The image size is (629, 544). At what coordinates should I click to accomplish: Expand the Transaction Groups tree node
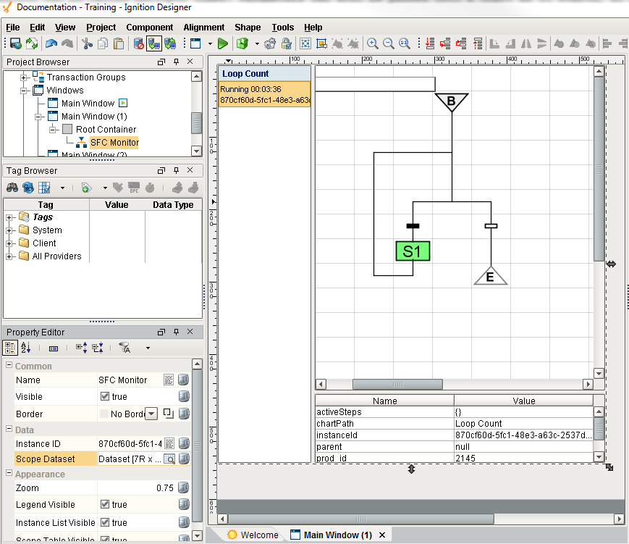[24, 78]
